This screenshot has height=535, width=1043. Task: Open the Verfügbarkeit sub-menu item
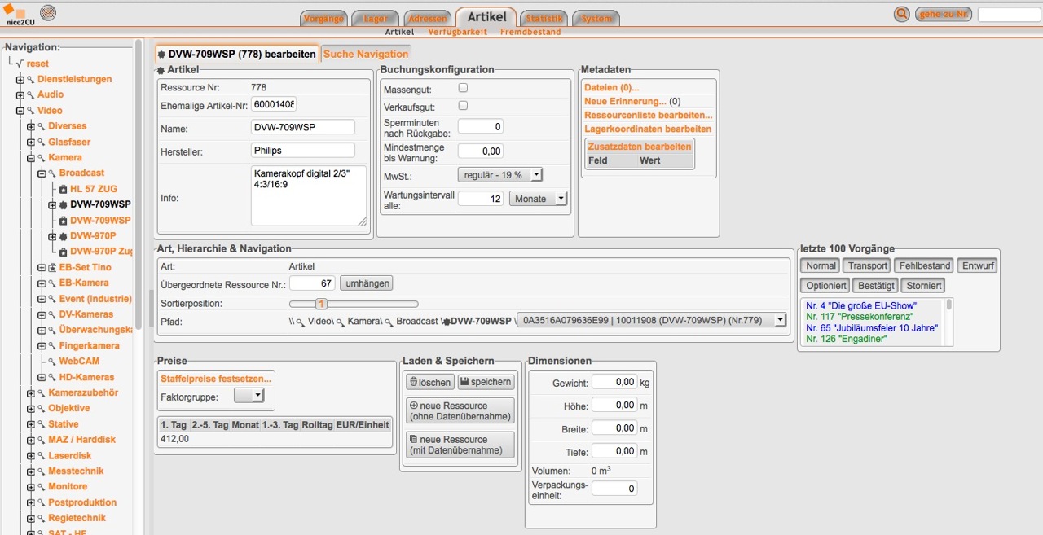click(x=457, y=32)
